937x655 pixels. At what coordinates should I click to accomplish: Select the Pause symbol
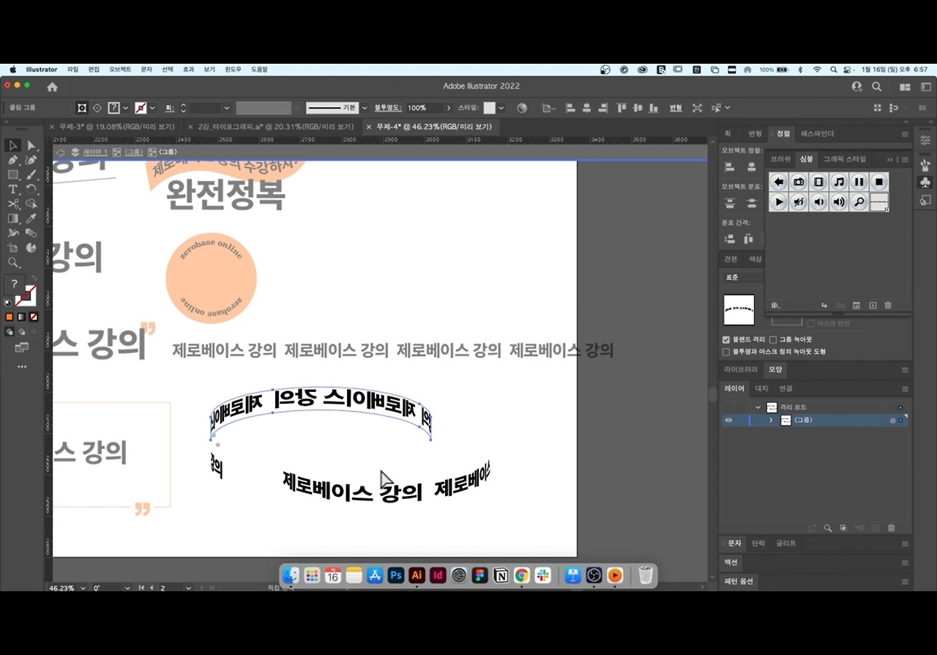[x=859, y=182]
